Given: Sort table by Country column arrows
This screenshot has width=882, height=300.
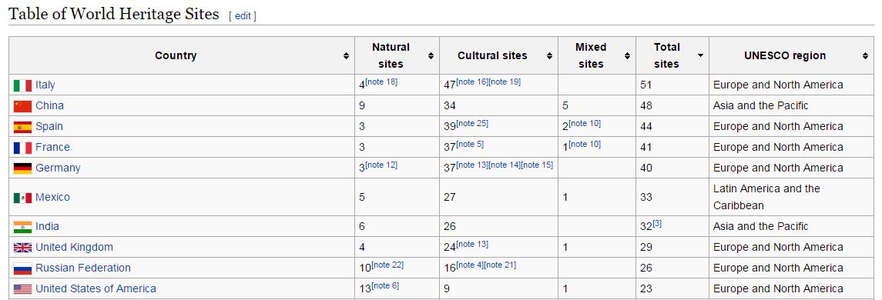Looking at the screenshot, I should coord(346,55).
